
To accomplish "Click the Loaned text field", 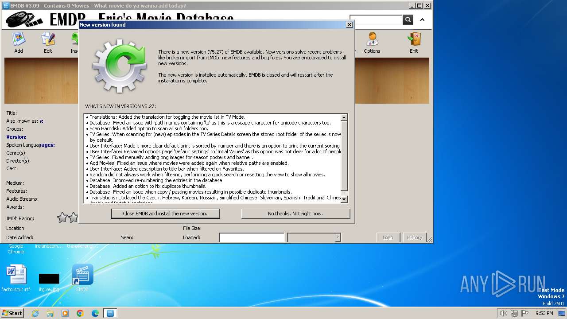I will (252, 237).
